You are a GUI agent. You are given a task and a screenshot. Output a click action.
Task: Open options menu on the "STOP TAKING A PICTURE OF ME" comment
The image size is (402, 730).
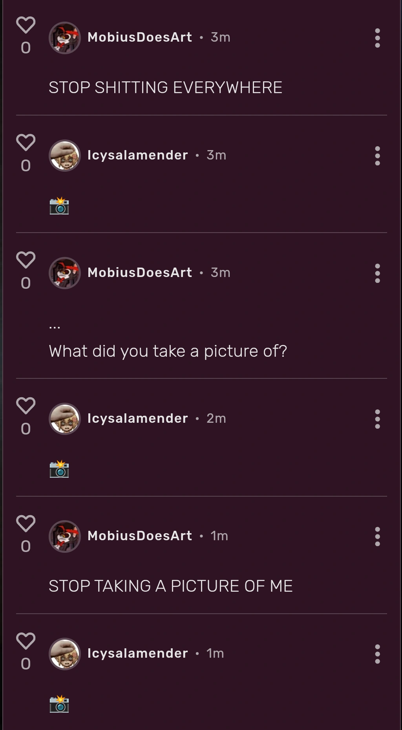click(x=377, y=536)
